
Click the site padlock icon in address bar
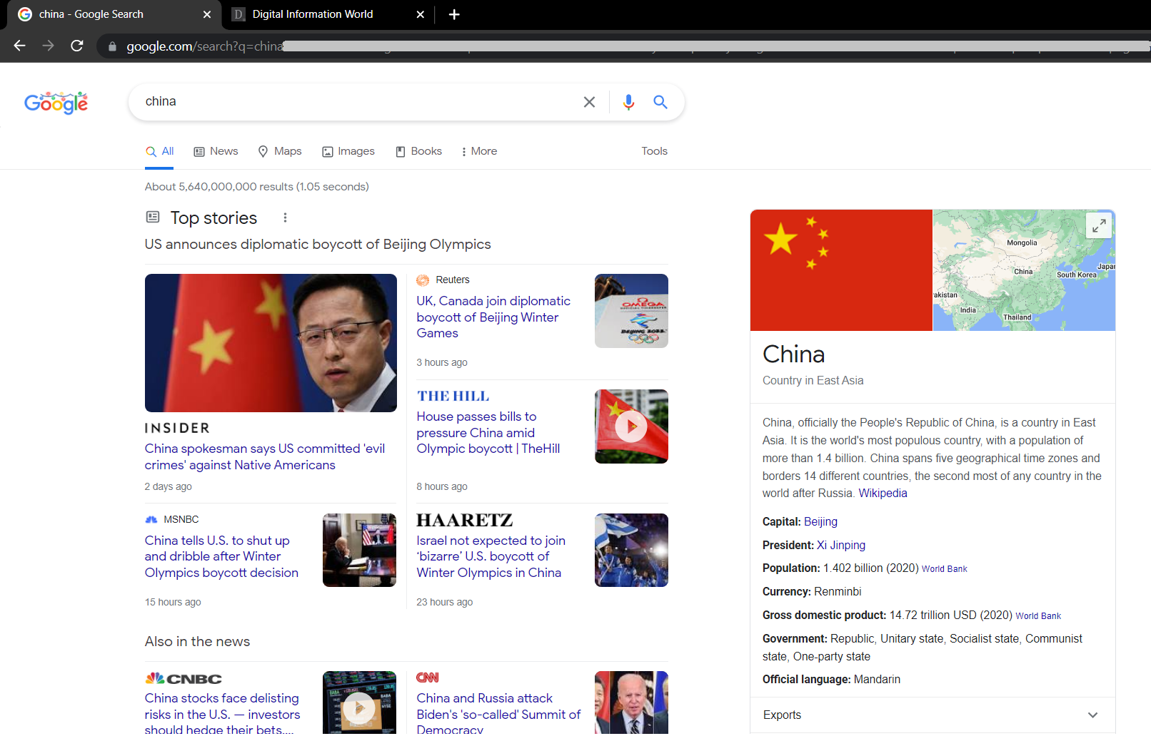point(112,46)
